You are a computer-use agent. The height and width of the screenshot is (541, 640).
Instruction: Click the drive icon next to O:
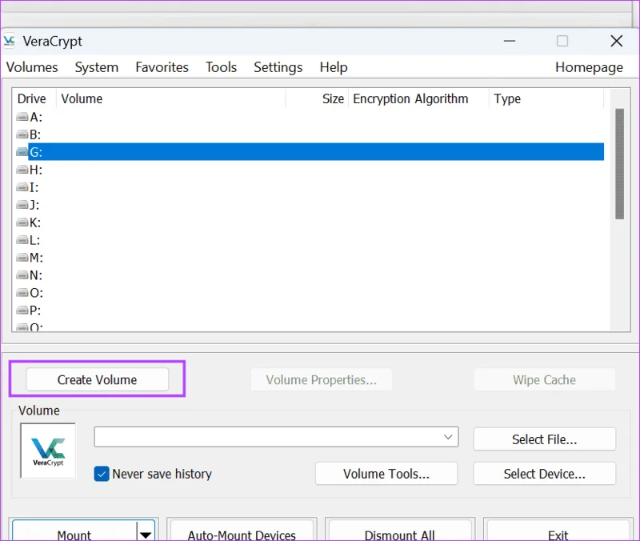click(x=22, y=293)
